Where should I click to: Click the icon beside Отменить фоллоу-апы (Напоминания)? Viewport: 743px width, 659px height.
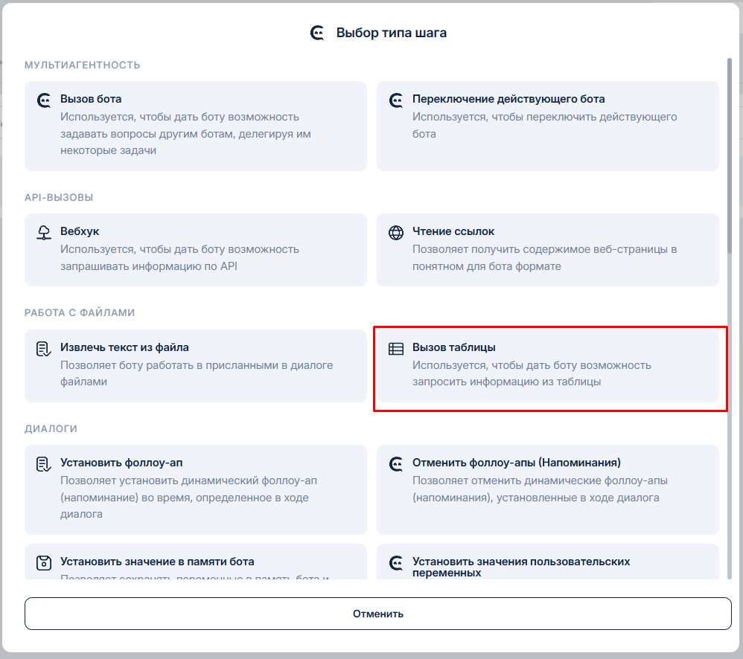[x=396, y=464]
